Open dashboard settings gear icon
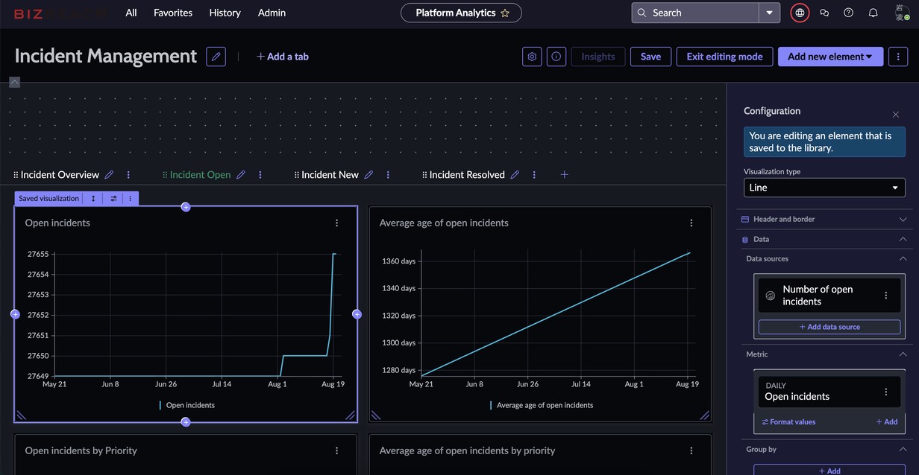This screenshot has width=919, height=475. point(532,57)
